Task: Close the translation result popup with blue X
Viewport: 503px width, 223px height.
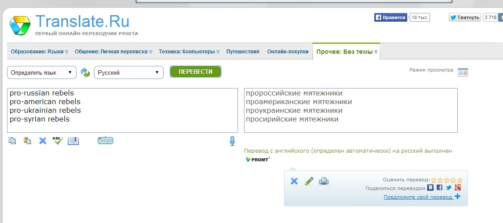Action: tap(294, 181)
